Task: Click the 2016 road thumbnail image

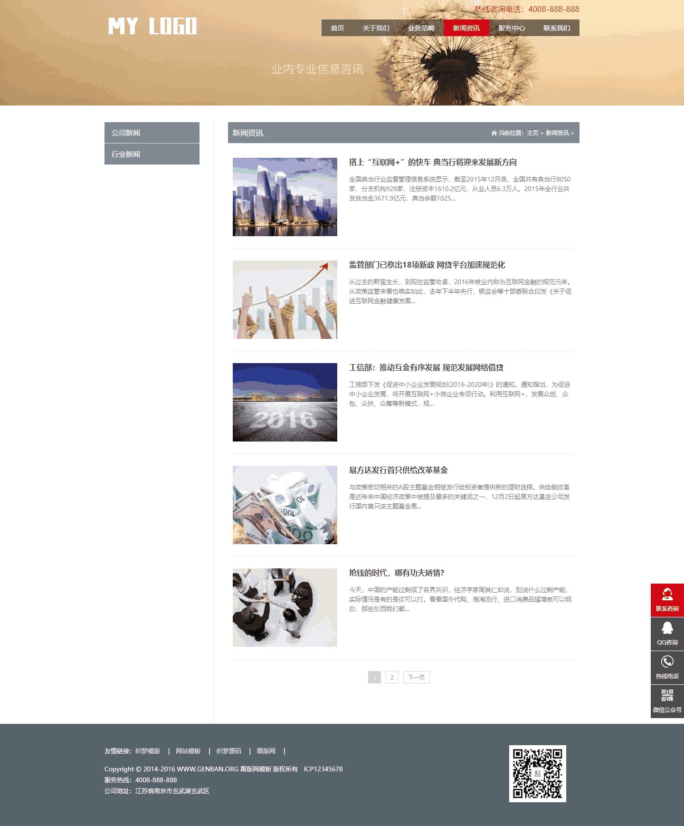Action: click(285, 402)
